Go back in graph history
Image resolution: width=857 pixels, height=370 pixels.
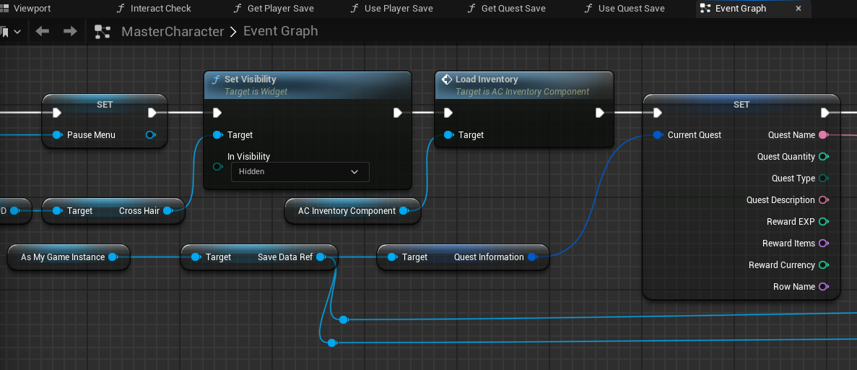click(x=42, y=31)
